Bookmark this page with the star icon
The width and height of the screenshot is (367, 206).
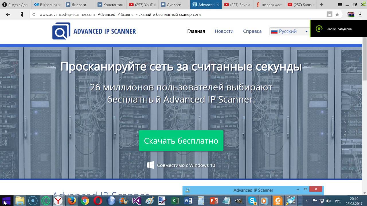337,14
